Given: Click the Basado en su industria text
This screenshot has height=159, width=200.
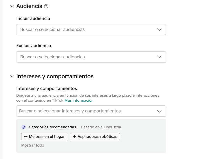Looking at the screenshot, I should (x=101, y=127).
